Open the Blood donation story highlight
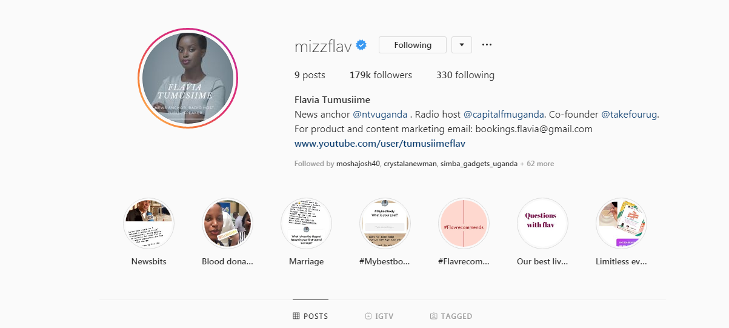729x328 pixels. coord(227,223)
